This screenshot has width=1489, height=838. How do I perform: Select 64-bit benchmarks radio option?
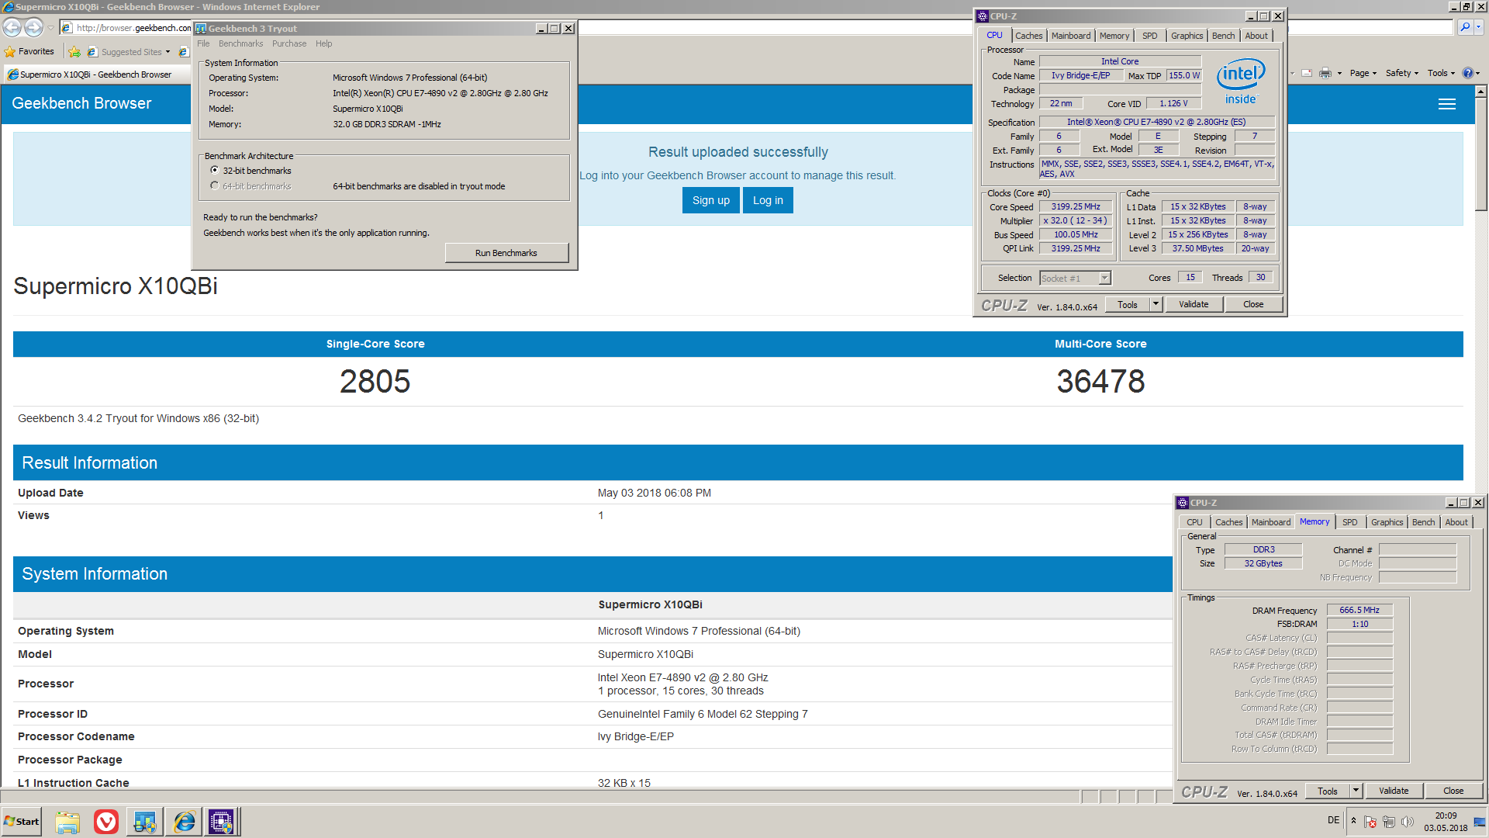[x=215, y=185]
